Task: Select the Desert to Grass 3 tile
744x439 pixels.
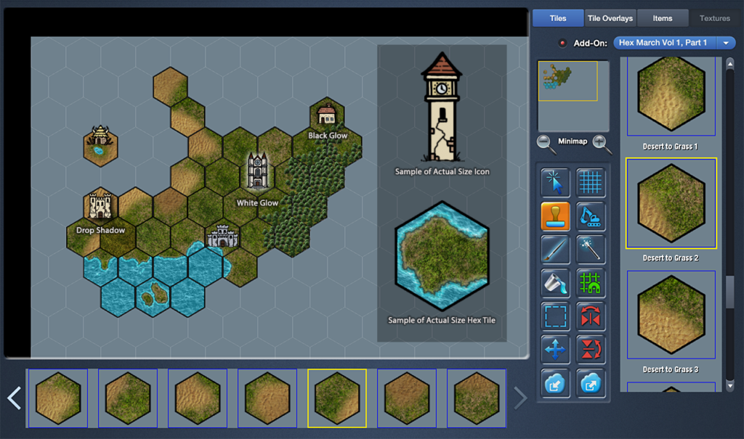Action: [x=671, y=314]
